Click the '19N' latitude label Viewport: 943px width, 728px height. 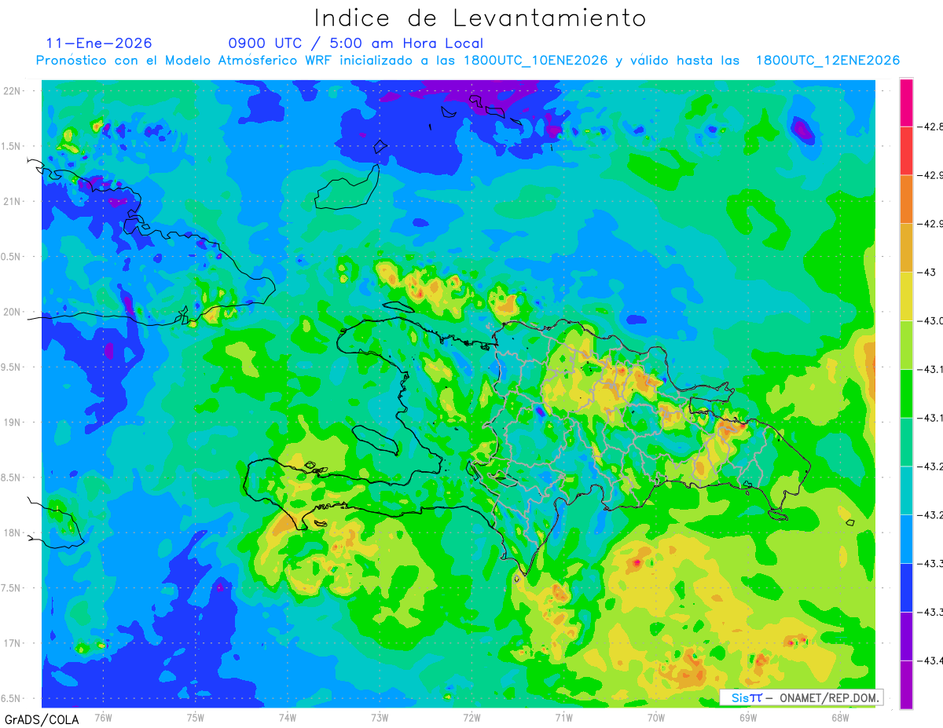point(13,423)
